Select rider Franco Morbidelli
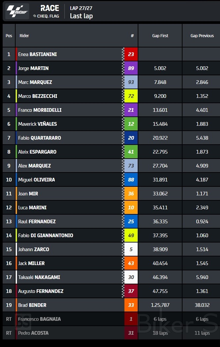The width and height of the screenshot is (220, 347). click(x=40, y=110)
